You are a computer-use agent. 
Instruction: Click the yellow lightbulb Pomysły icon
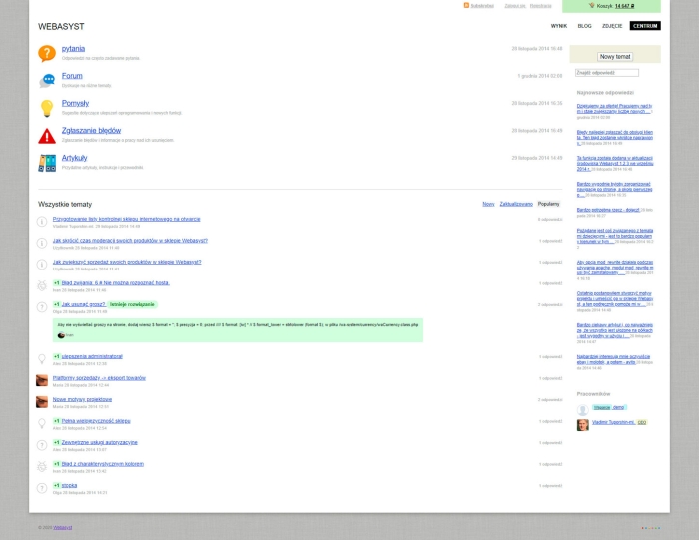pos(46,108)
